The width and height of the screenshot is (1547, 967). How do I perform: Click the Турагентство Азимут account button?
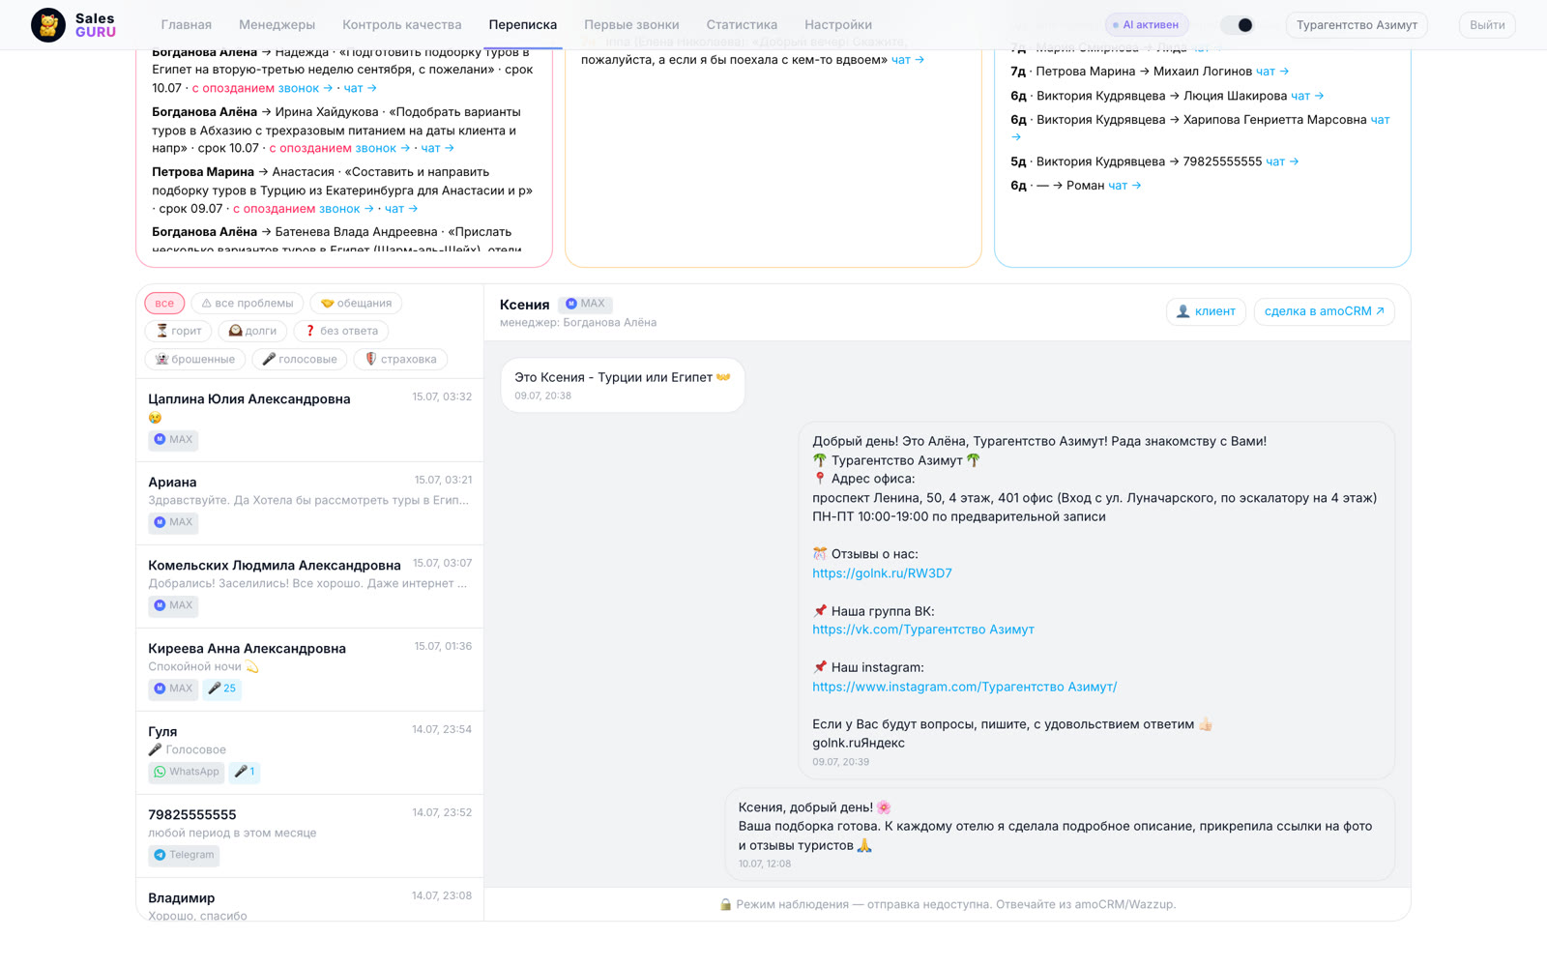point(1357,25)
